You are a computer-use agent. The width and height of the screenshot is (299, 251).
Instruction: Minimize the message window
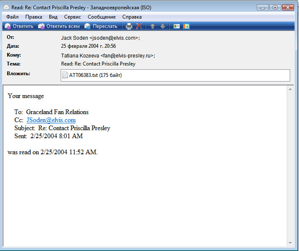(x=262, y=8)
